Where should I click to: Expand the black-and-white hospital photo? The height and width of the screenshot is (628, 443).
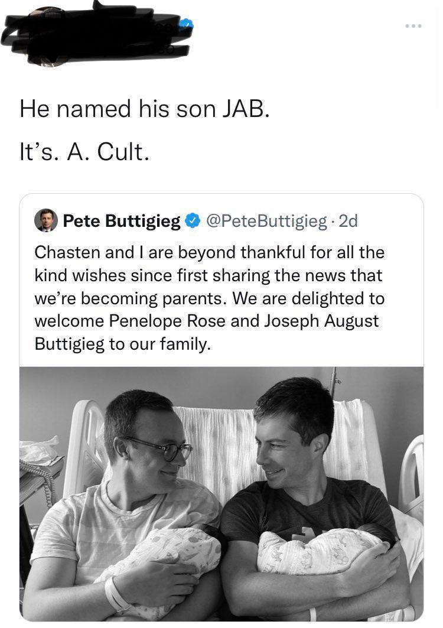(x=221, y=493)
